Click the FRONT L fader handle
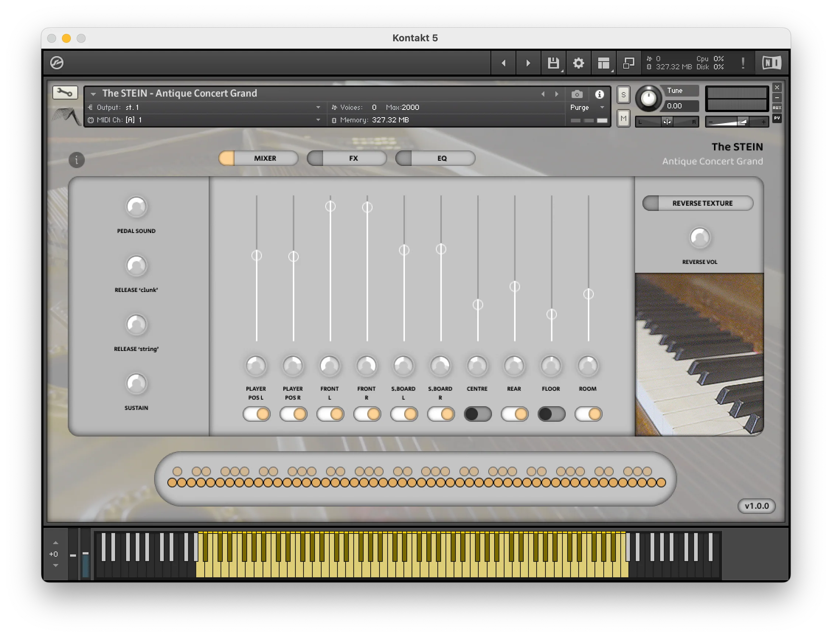This screenshot has height=637, width=832. click(330, 206)
